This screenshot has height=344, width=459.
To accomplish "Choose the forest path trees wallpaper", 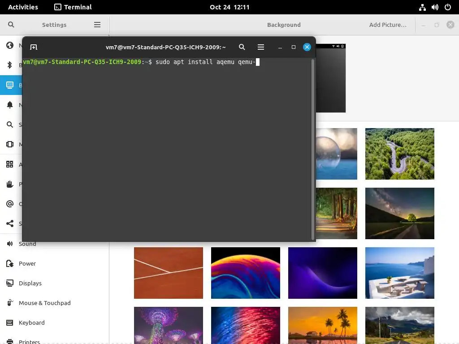I will pyautogui.click(x=337, y=213).
